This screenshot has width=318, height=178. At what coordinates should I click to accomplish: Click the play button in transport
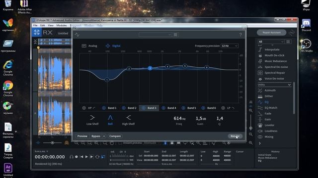click(x=86, y=157)
